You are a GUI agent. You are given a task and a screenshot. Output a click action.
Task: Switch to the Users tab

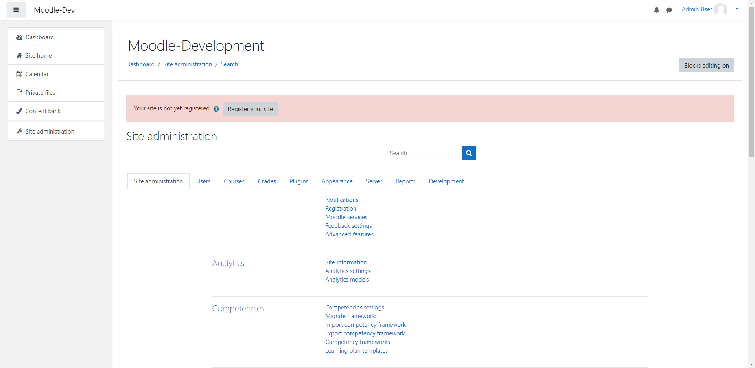point(203,181)
